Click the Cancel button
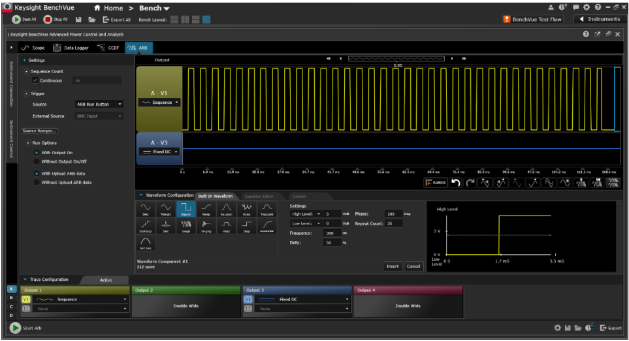Screen dimensions: 629x341 [413, 267]
